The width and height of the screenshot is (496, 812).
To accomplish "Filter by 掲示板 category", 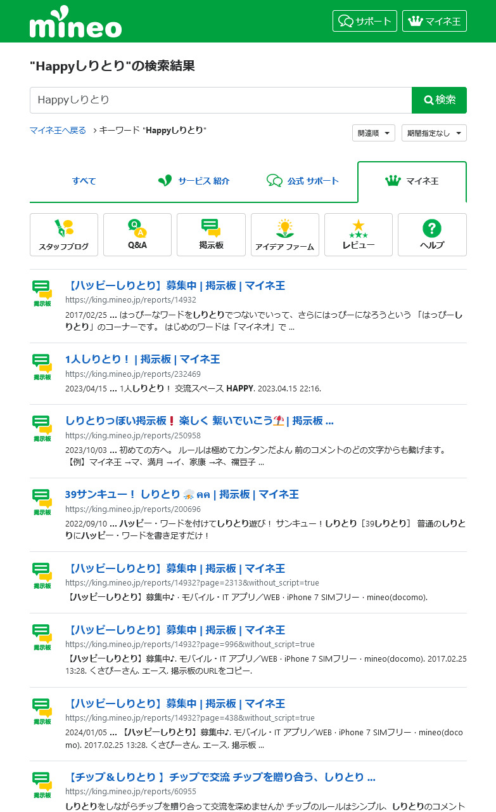I will [211, 235].
